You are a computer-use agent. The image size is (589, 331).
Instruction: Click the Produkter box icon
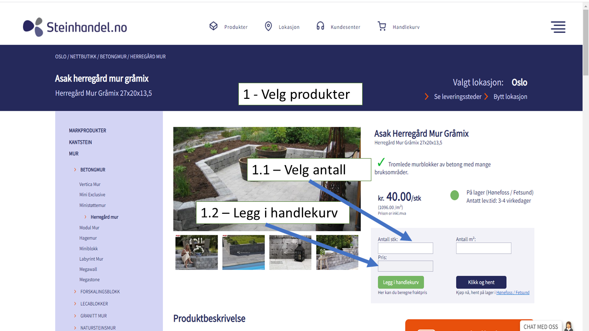pos(214,26)
